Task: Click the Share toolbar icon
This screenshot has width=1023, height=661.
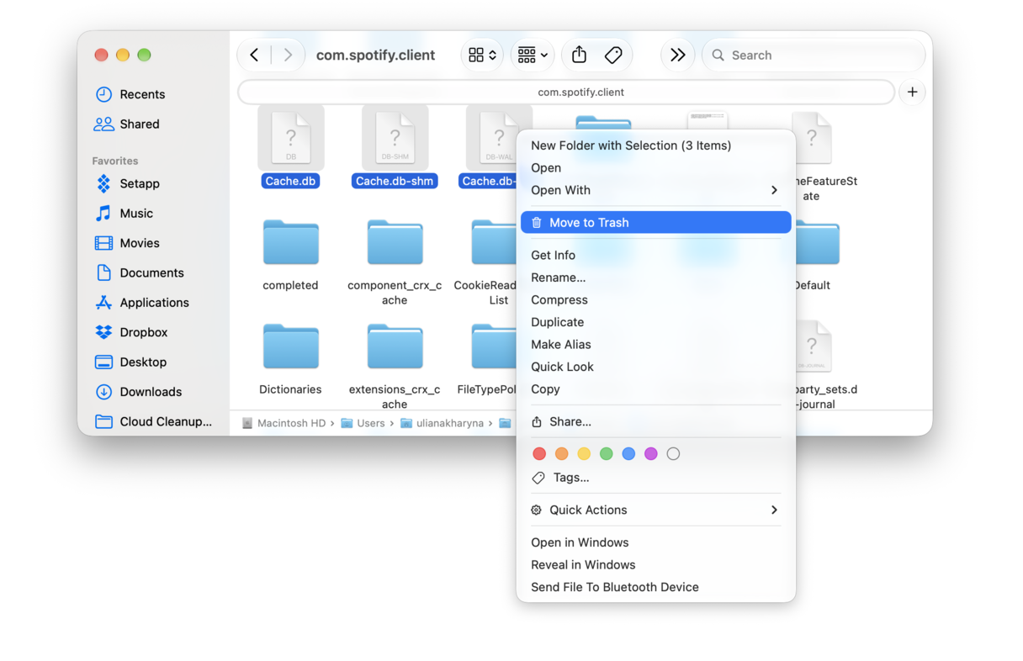Action: pos(579,55)
